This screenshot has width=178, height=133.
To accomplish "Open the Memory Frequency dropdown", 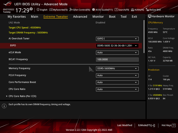I will [x=117, y=68].
